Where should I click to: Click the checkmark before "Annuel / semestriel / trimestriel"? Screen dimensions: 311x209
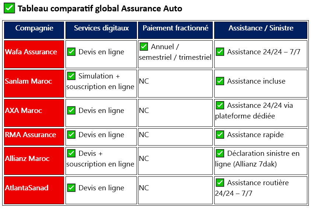[x=144, y=47]
